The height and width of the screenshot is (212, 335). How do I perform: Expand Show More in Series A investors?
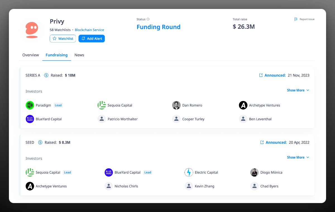tap(298, 90)
